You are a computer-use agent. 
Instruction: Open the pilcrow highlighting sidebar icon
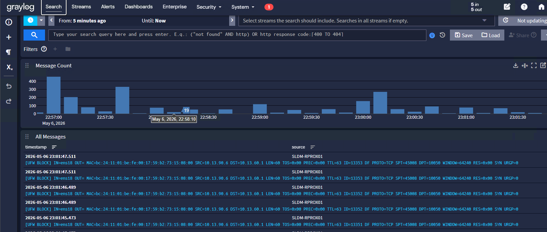(x=9, y=52)
